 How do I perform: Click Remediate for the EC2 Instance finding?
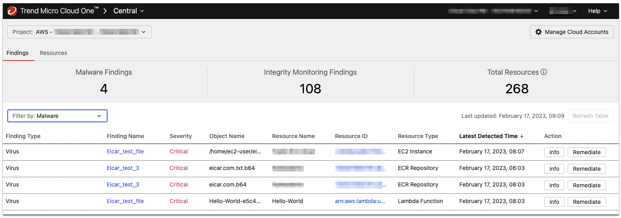click(587, 152)
